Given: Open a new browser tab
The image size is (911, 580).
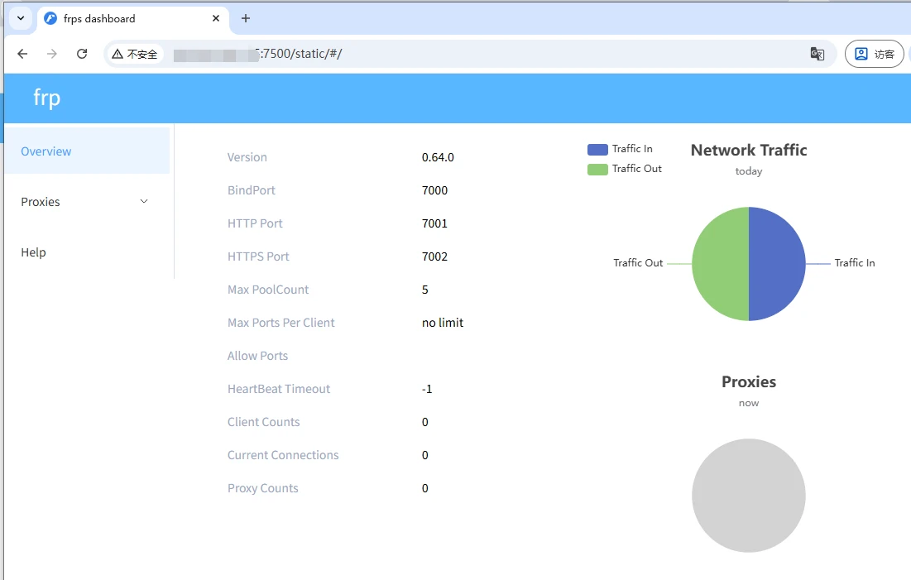Looking at the screenshot, I should click(246, 18).
